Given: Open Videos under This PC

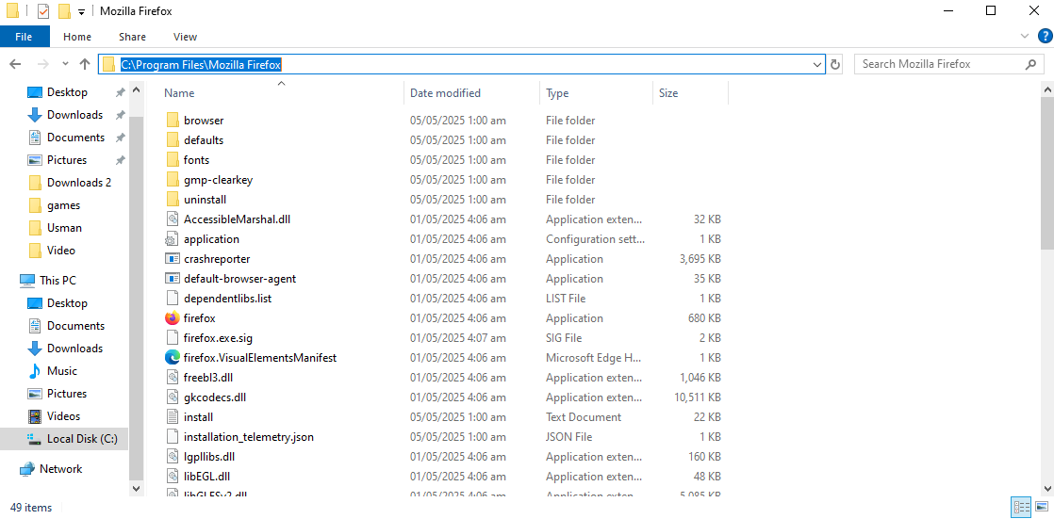Looking at the screenshot, I should click(63, 416).
